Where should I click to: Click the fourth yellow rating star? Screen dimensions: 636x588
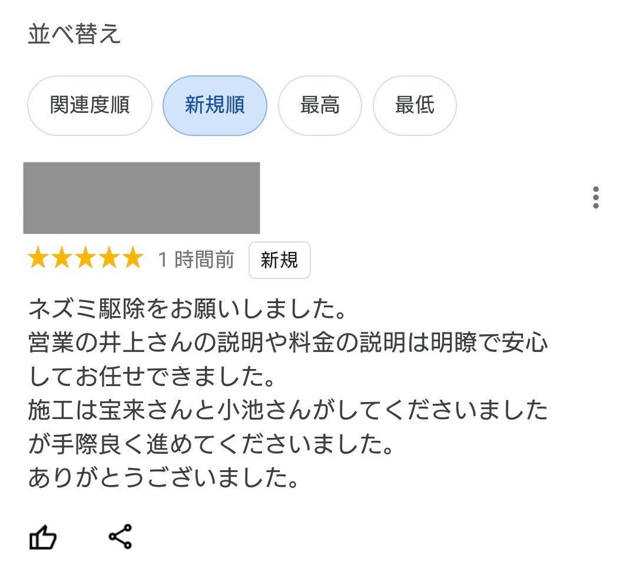(109, 258)
